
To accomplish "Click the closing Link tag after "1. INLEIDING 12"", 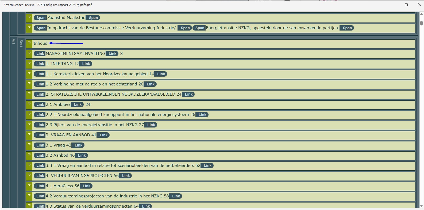I will (86, 64).
